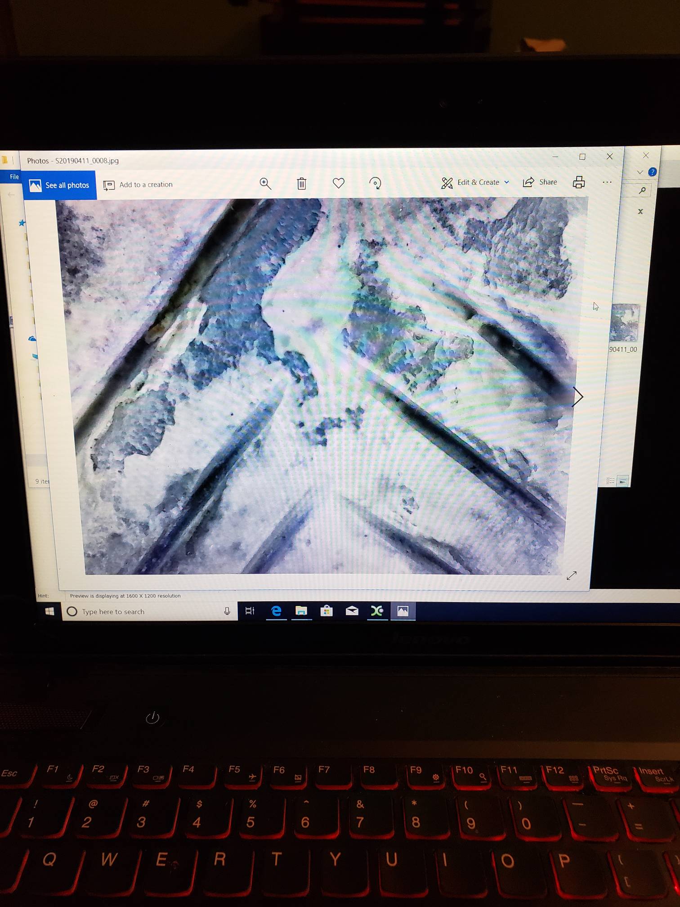The image size is (680, 907).
Task: Go back with File Explorer back arrow
Action: pos(11,194)
